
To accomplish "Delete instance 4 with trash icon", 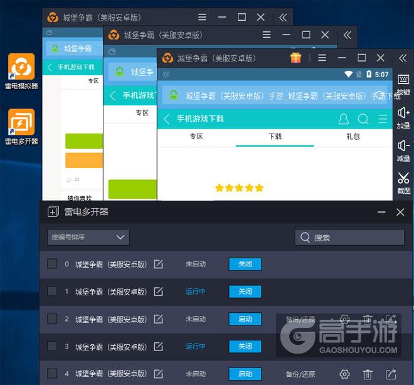I will tap(368, 374).
